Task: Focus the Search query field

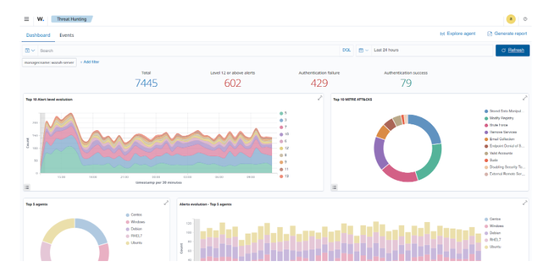Action: point(189,51)
